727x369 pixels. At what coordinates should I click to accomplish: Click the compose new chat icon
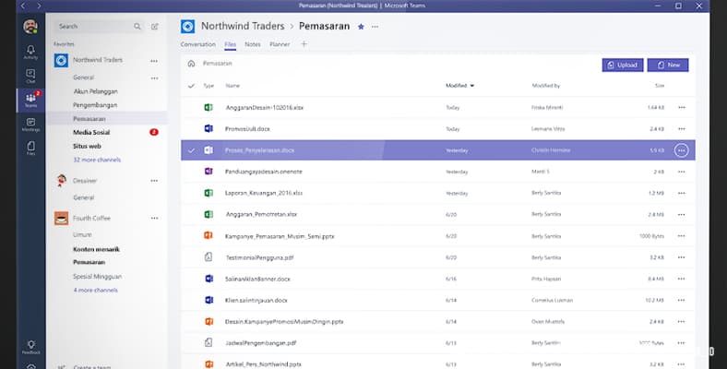[155, 27]
